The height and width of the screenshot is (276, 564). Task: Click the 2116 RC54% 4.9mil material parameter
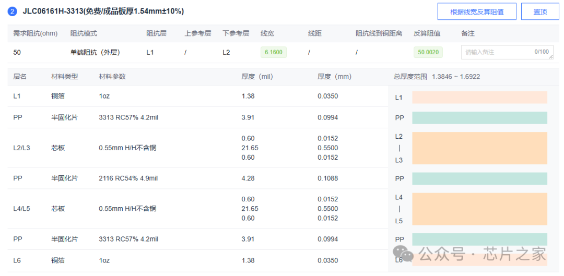128,178
